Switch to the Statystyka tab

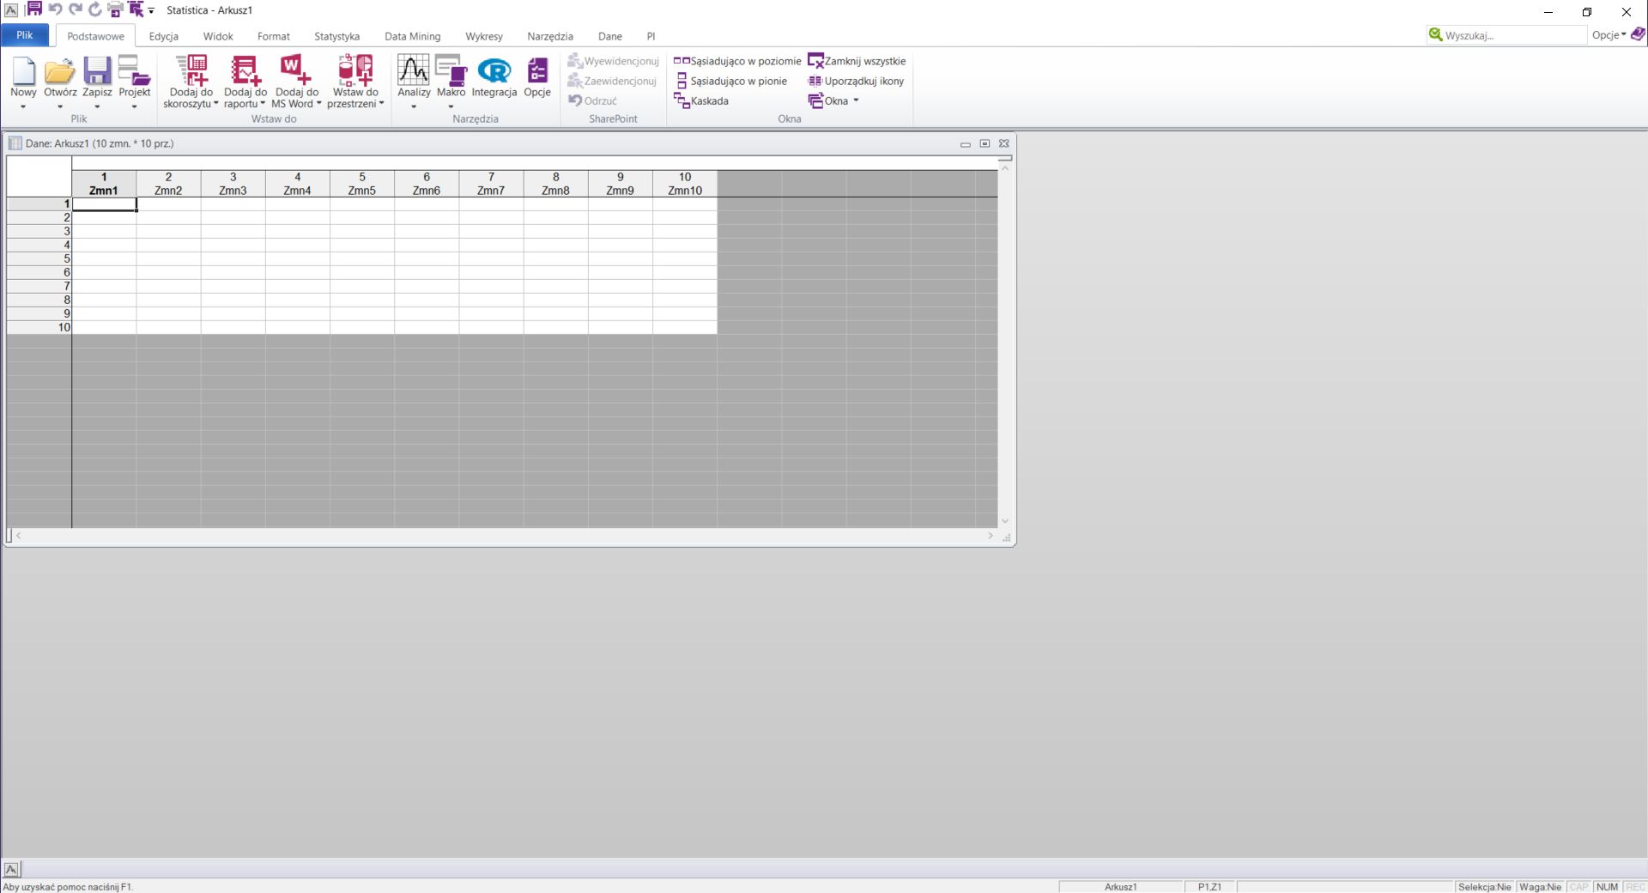(x=336, y=36)
